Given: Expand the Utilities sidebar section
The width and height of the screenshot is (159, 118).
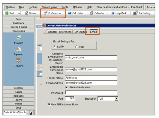Looking at the screenshot, I should pyautogui.click(x=19, y=104).
